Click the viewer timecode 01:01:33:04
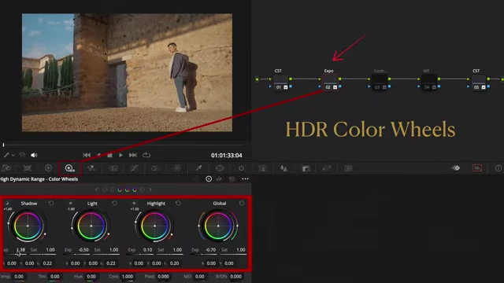 [x=227, y=156]
